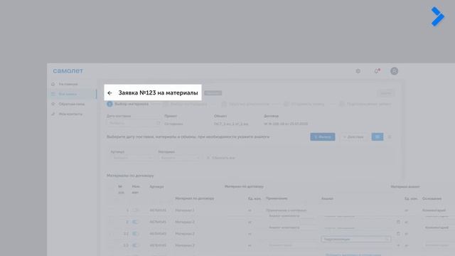Open the 'Гидроизоляция' analog dropdown in the table

pyautogui.click(x=355, y=239)
